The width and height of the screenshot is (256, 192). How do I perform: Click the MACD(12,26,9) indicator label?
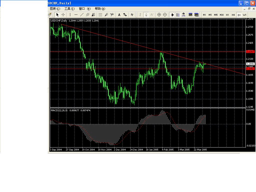[x=59, y=110]
